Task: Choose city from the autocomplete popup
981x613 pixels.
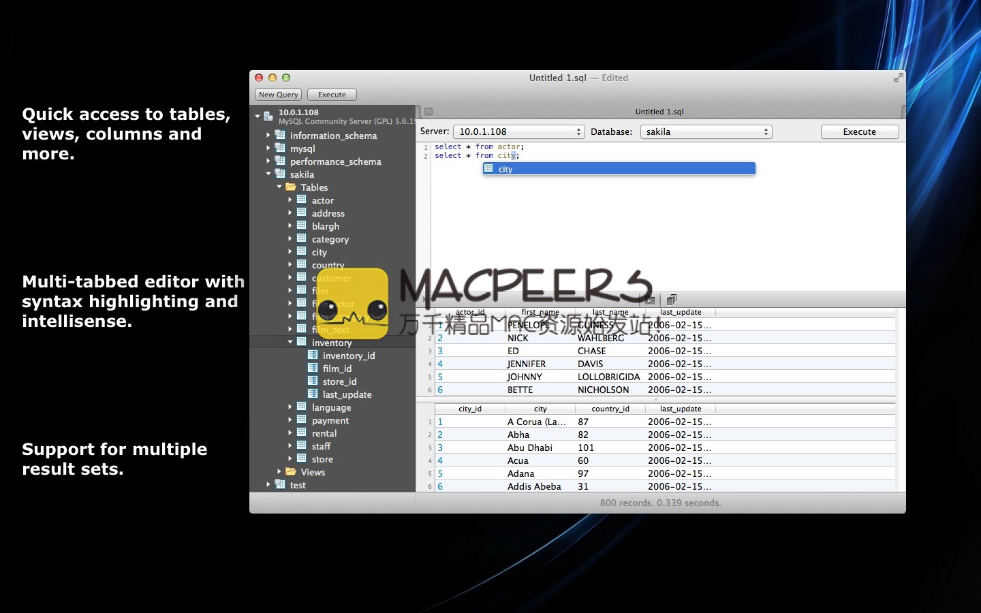Action: coord(619,169)
